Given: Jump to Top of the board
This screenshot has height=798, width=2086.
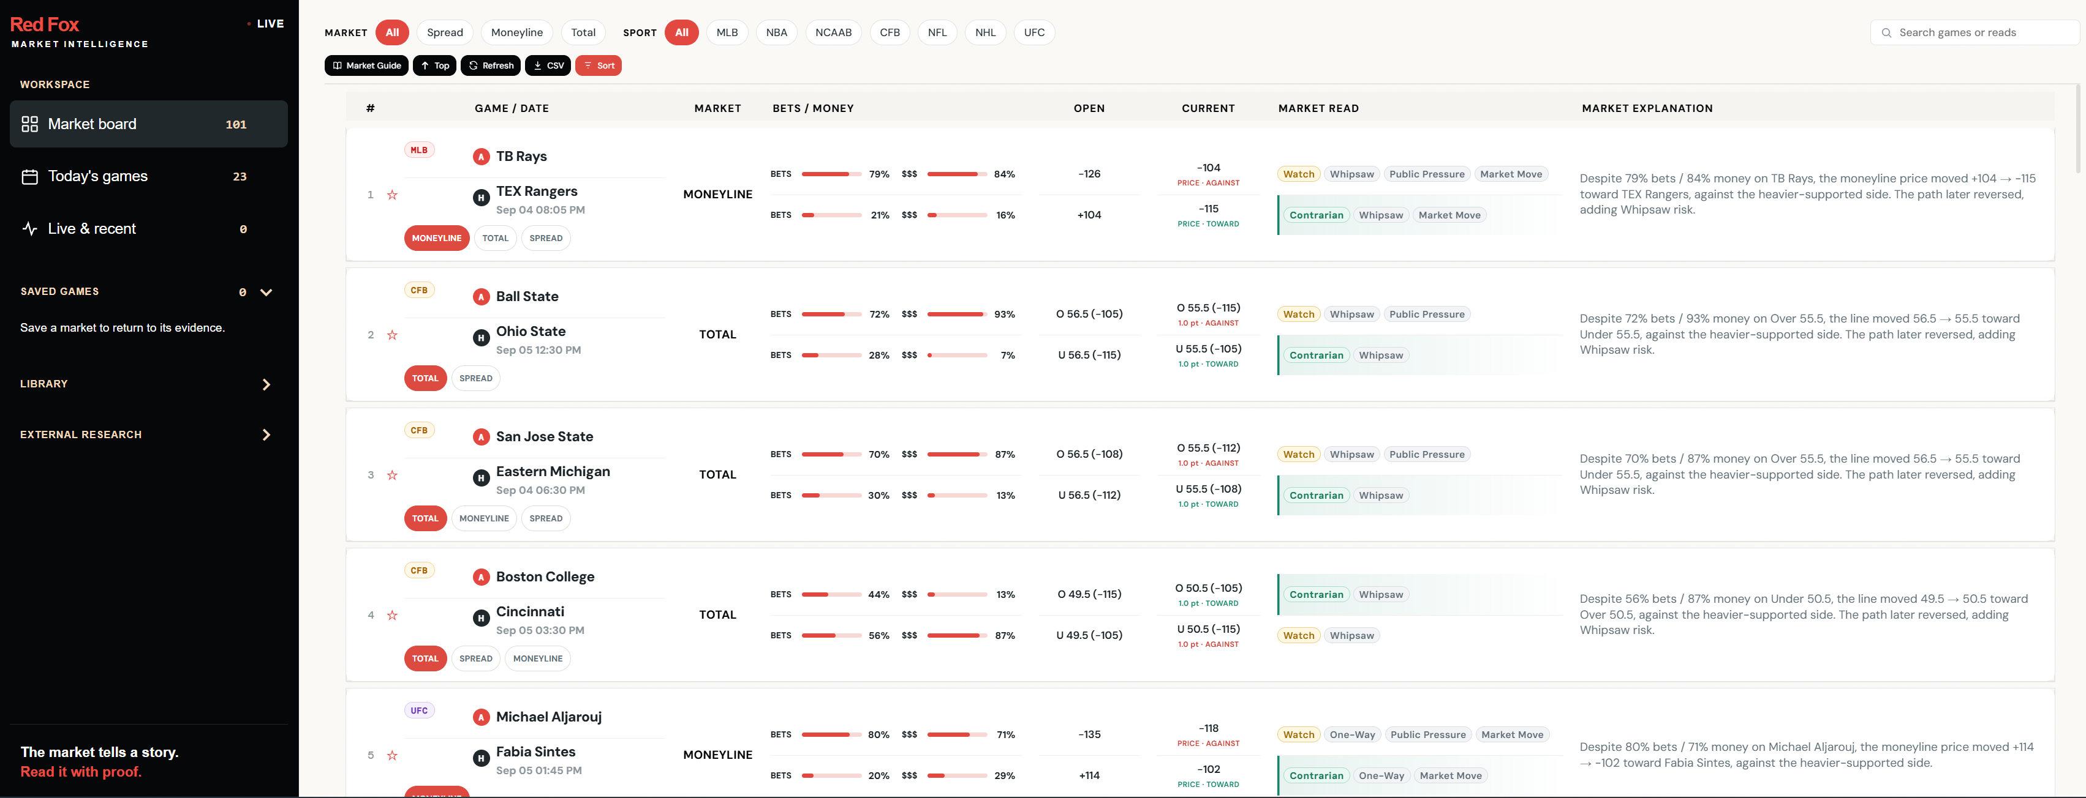Looking at the screenshot, I should (x=435, y=65).
